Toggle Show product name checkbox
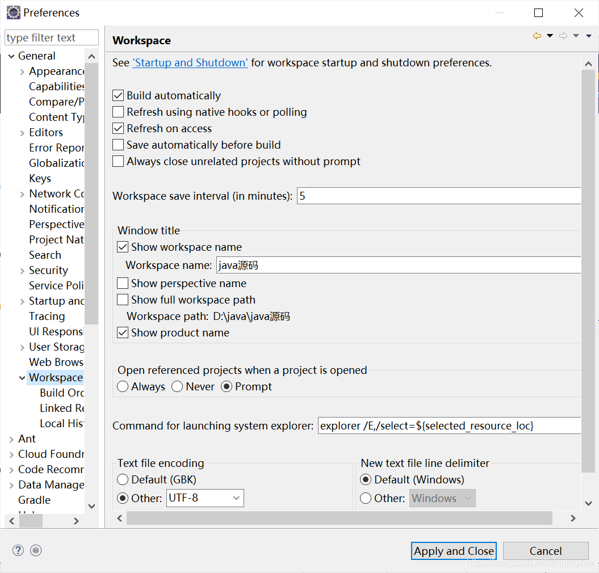 123,332
